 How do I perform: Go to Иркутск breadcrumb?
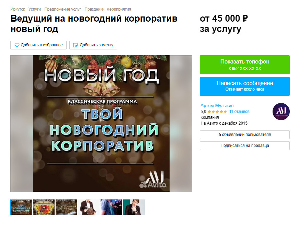(18, 9)
